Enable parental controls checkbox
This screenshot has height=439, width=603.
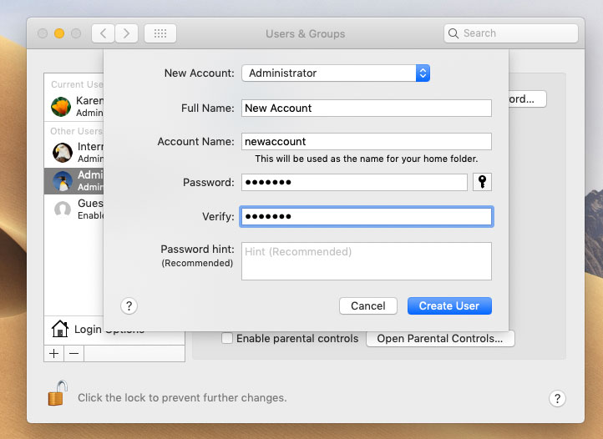[x=226, y=339]
